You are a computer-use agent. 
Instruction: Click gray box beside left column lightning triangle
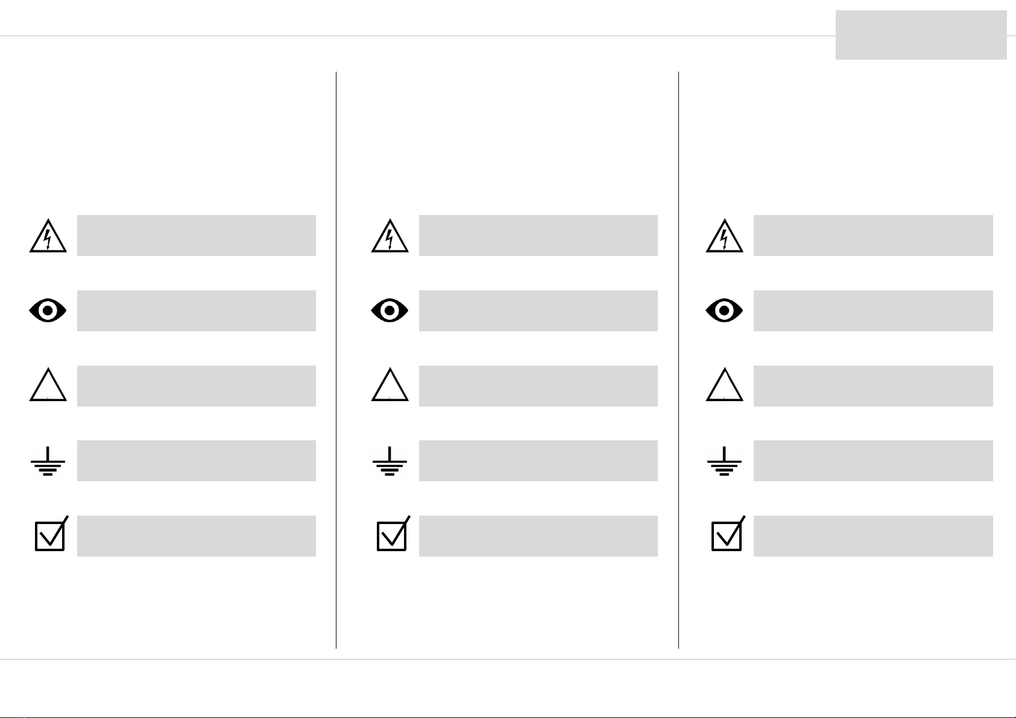(197, 236)
